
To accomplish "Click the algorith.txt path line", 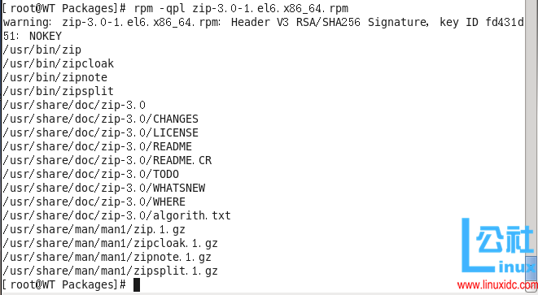I will click(117, 215).
